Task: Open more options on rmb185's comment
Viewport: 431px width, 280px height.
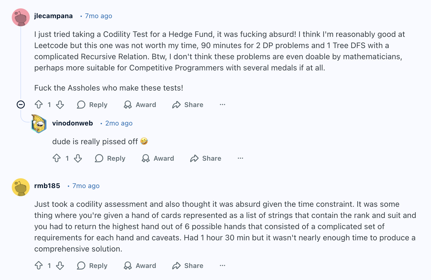Action: [x=223, y=265]
